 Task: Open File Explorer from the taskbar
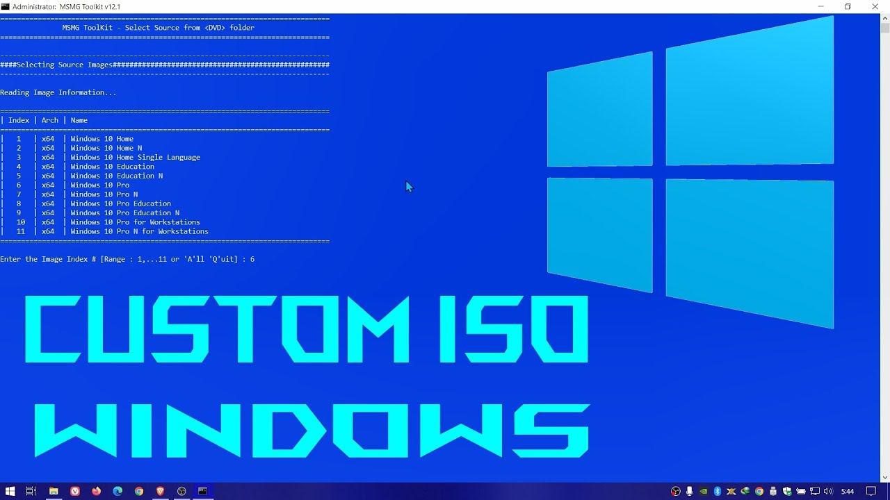point(54,491)
